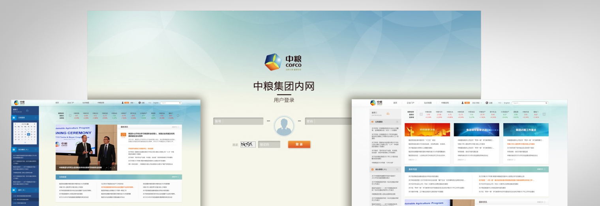Click 日程管理 calendar icon in left sidebar

click(14, 117)
